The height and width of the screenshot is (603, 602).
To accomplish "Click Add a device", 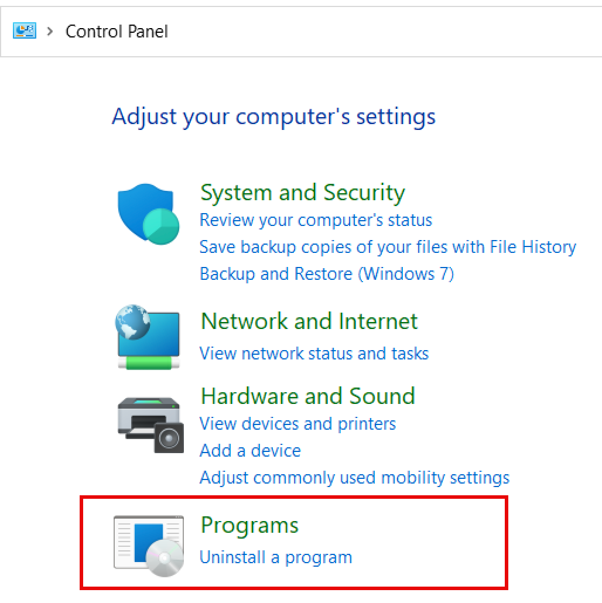I will (x=250, y=450).
